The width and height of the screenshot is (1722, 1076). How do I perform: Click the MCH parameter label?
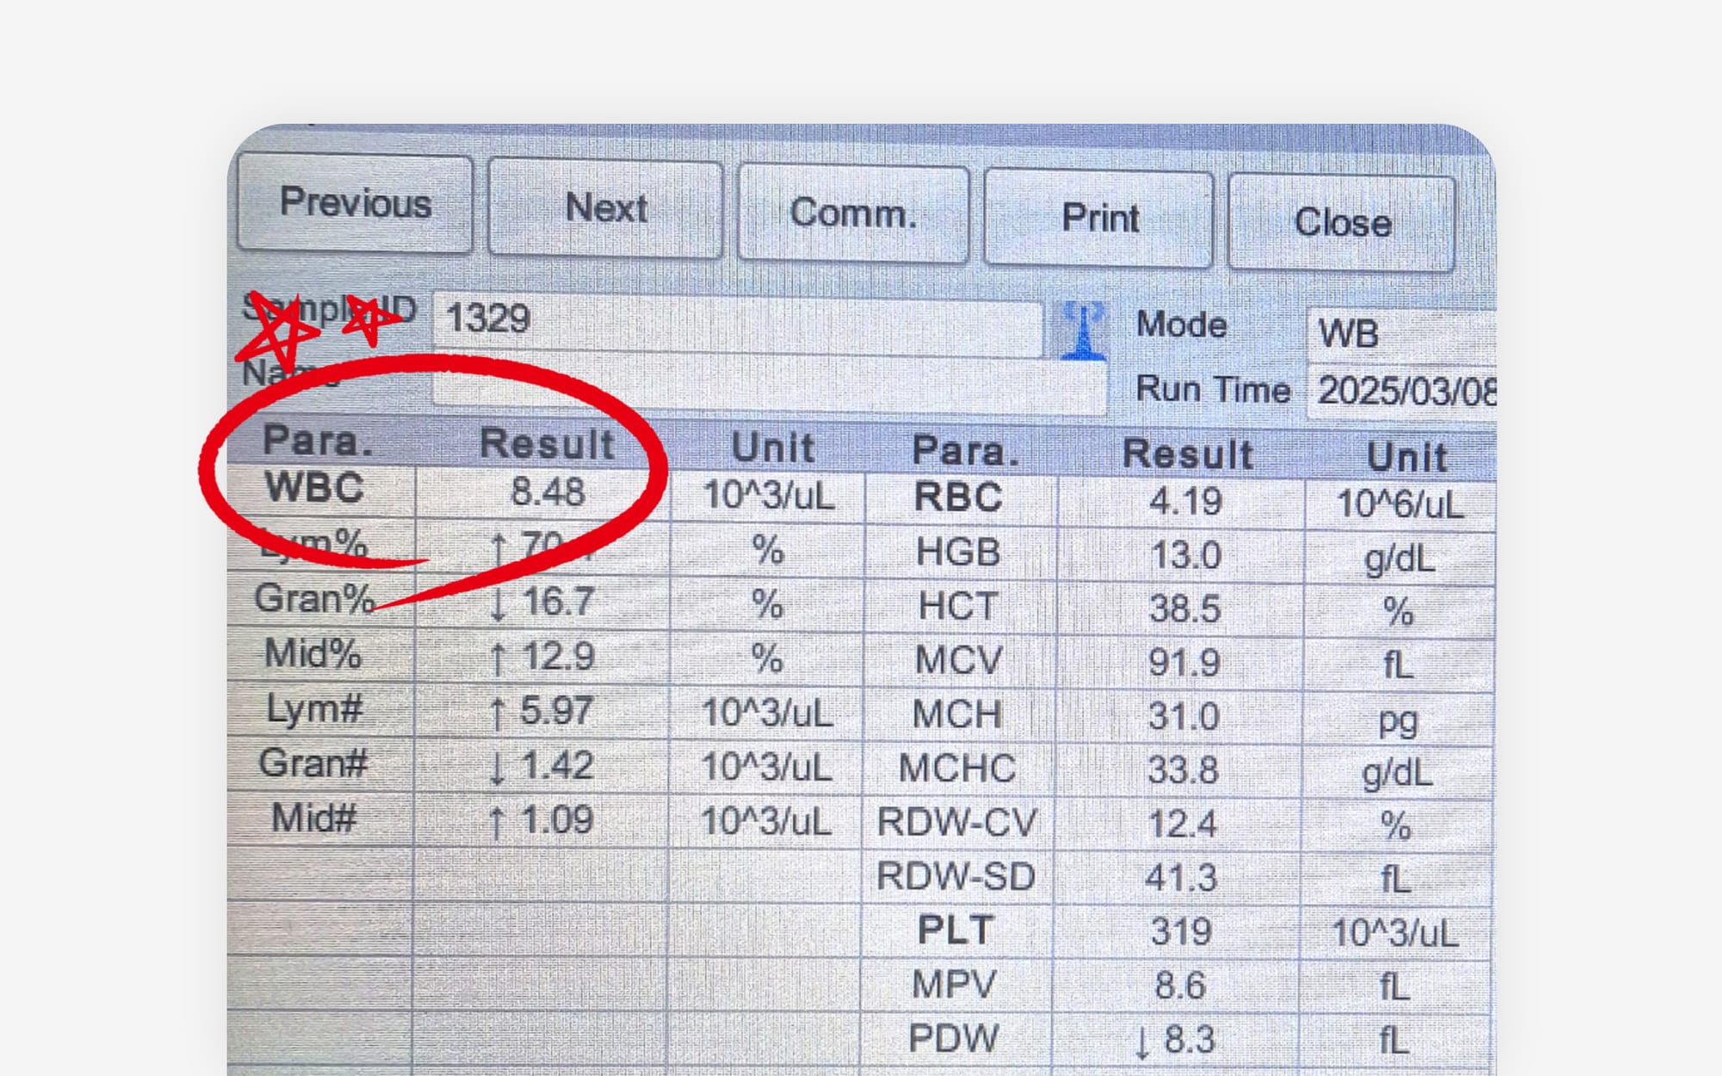957,714
